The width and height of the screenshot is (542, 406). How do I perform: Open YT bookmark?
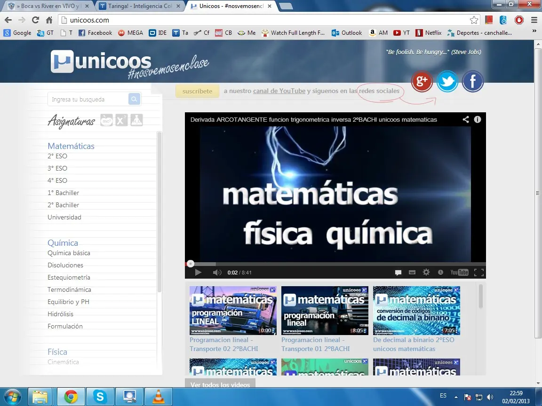pyautogui.click(x=402, y=33)
